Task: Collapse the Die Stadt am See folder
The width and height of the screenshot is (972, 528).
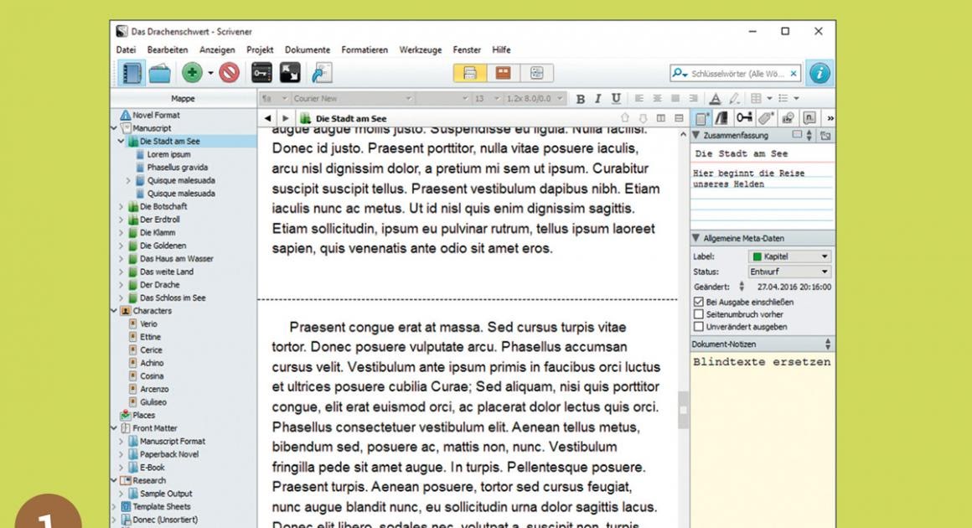Action: click(x=121, y=142)
